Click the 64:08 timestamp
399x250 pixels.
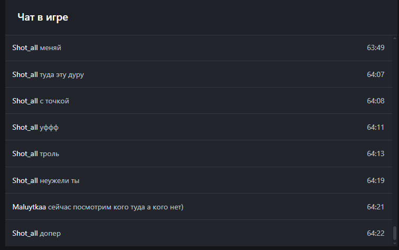tap(375, 101)
